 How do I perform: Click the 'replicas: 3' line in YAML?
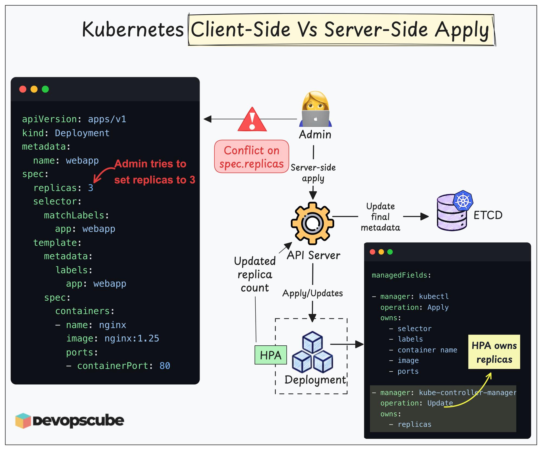tap(63, 188)
